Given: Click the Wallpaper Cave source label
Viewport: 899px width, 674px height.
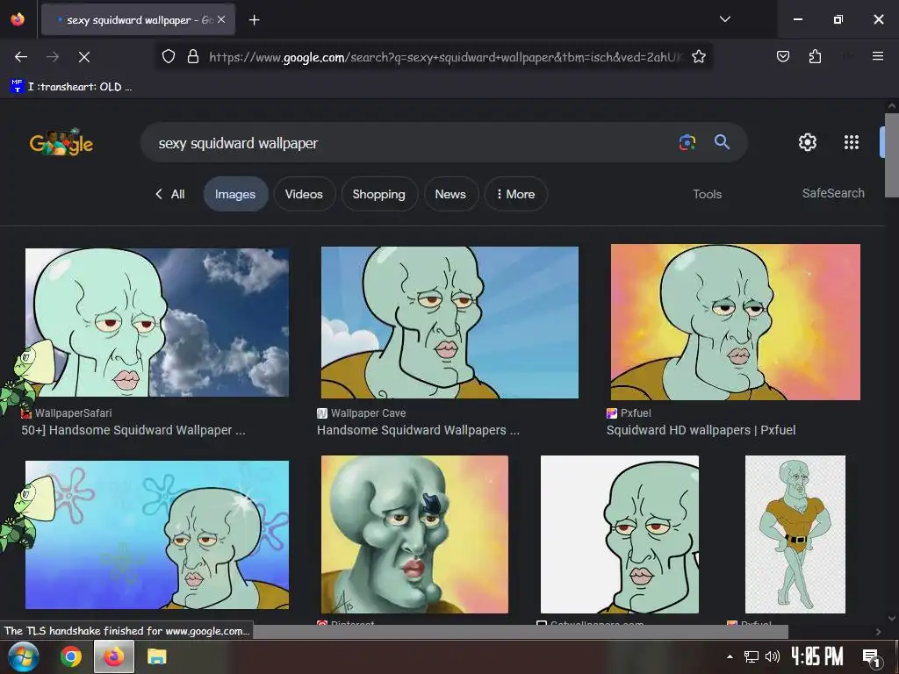Looking at the screenshot, I should (x=368, y=412).
